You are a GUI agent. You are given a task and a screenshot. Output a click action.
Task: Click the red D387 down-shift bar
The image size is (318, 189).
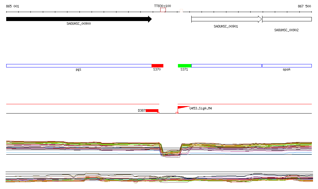[152, 110]
